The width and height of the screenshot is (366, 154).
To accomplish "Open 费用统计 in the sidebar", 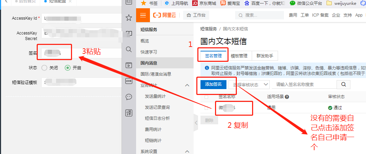I will click(x=153, y=129).
